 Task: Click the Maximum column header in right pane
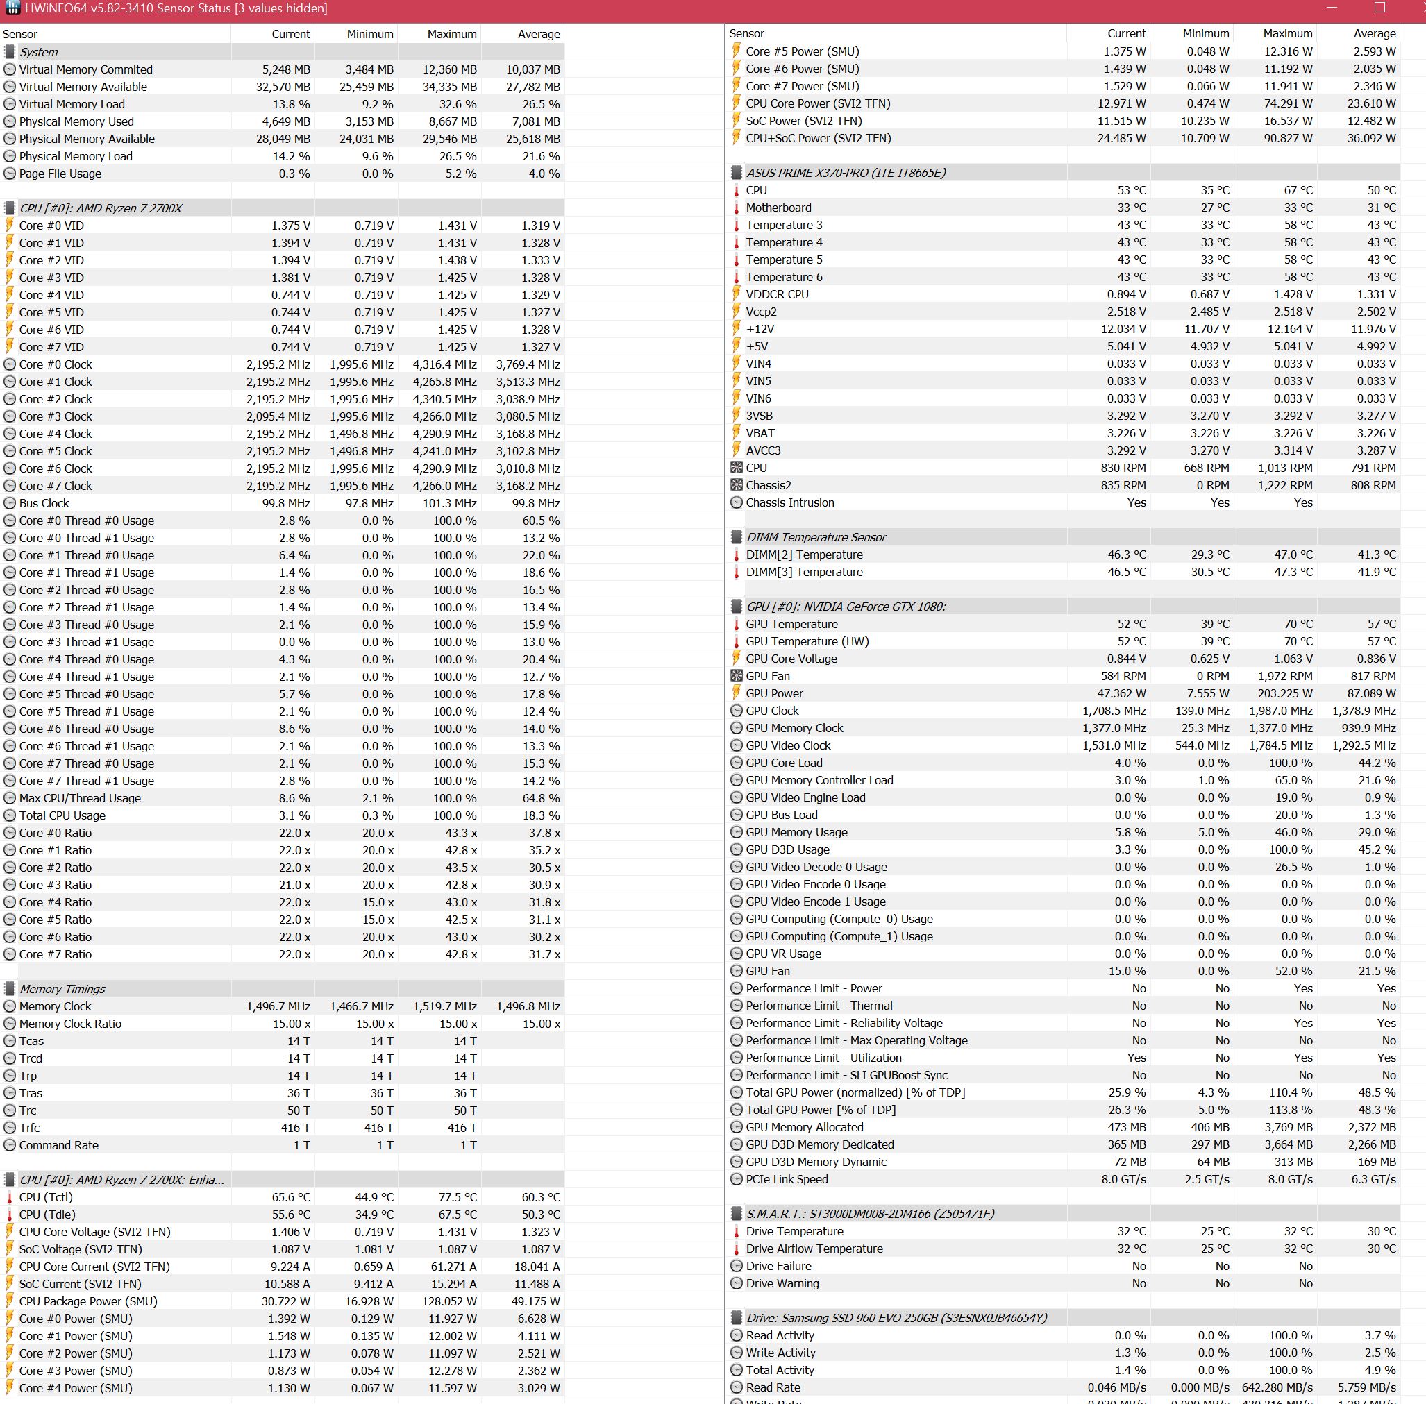(1286, 33)
